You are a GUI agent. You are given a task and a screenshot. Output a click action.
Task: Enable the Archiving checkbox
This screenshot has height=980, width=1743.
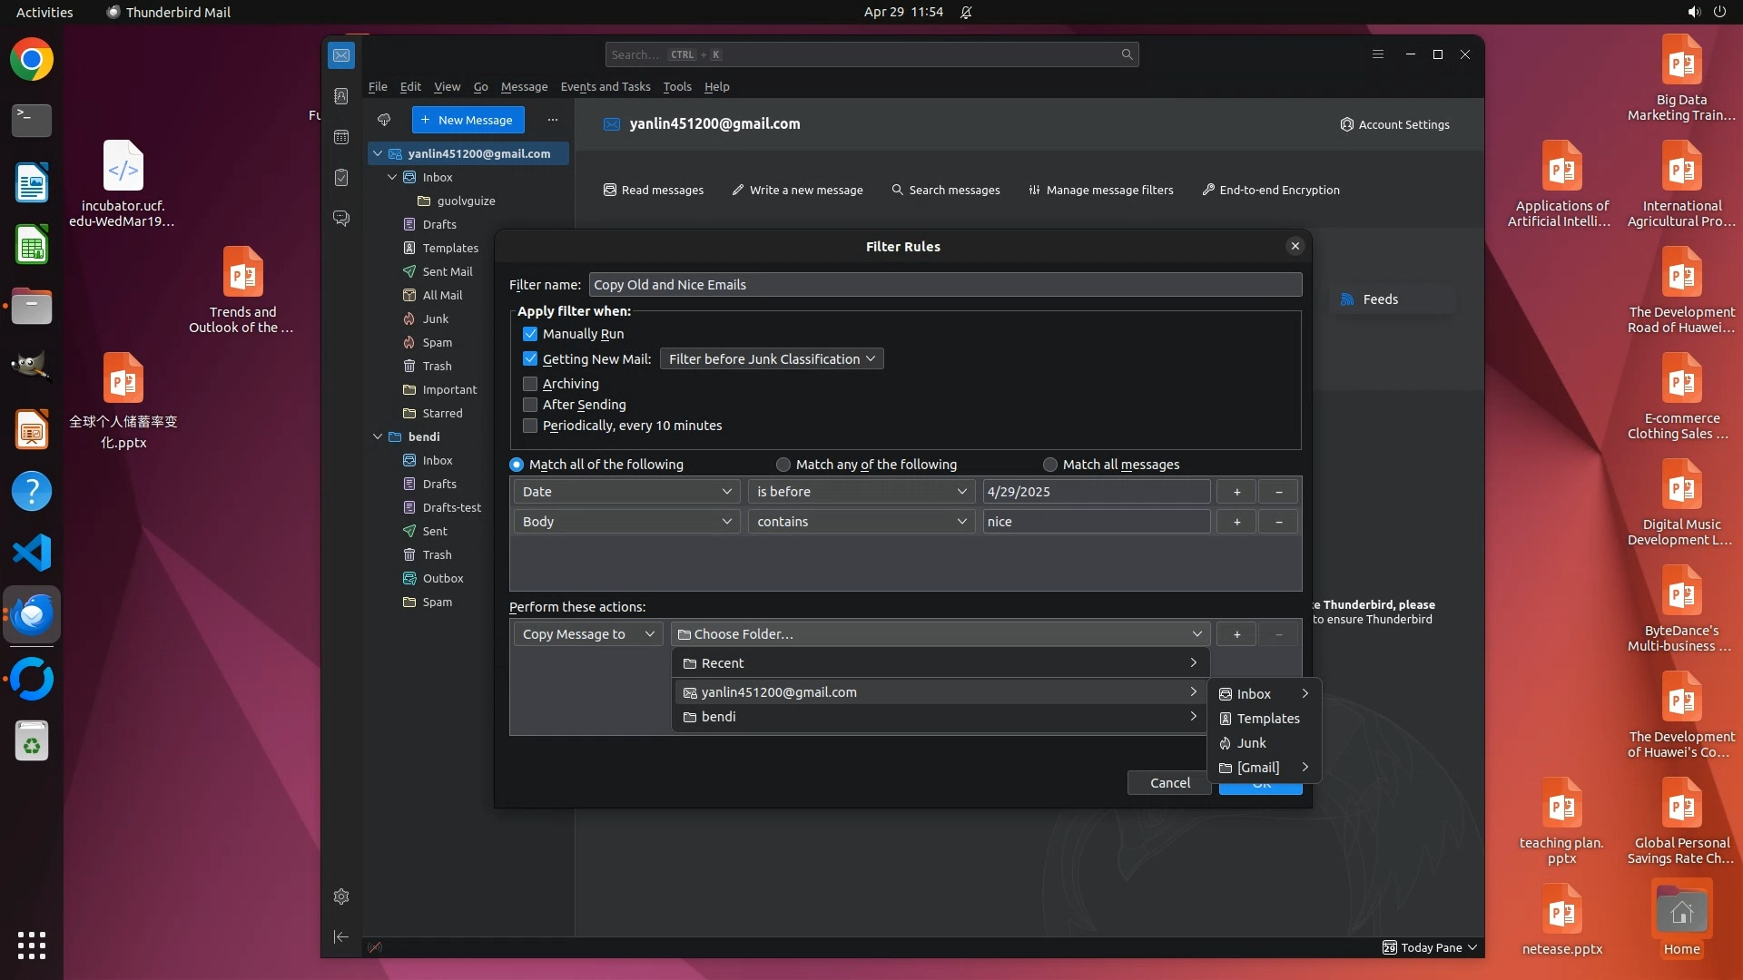pos(530,384)
